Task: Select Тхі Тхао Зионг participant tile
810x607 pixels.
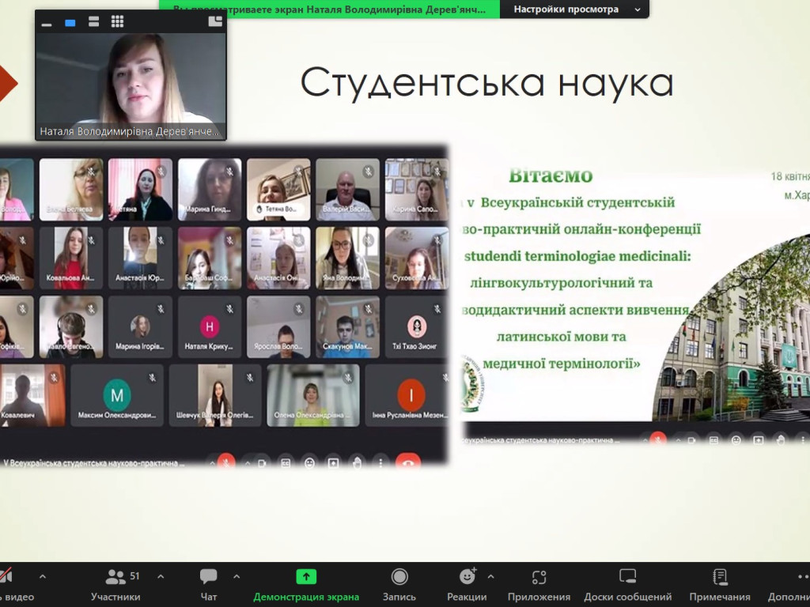Action: tap(416, 326)
